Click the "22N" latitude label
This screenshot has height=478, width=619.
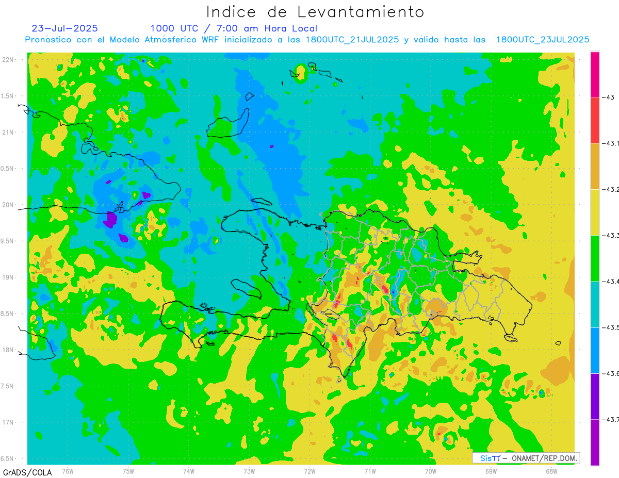click(8, 60)
